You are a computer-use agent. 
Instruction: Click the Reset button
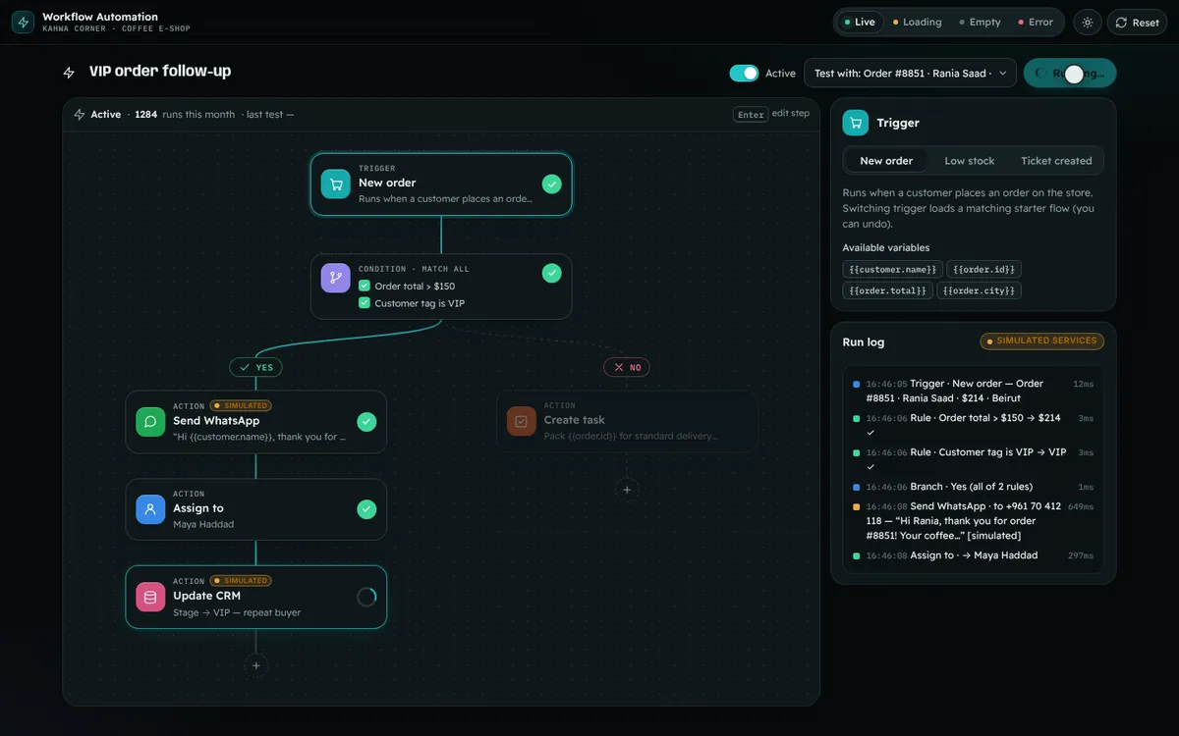click(x=1138, y=22)
